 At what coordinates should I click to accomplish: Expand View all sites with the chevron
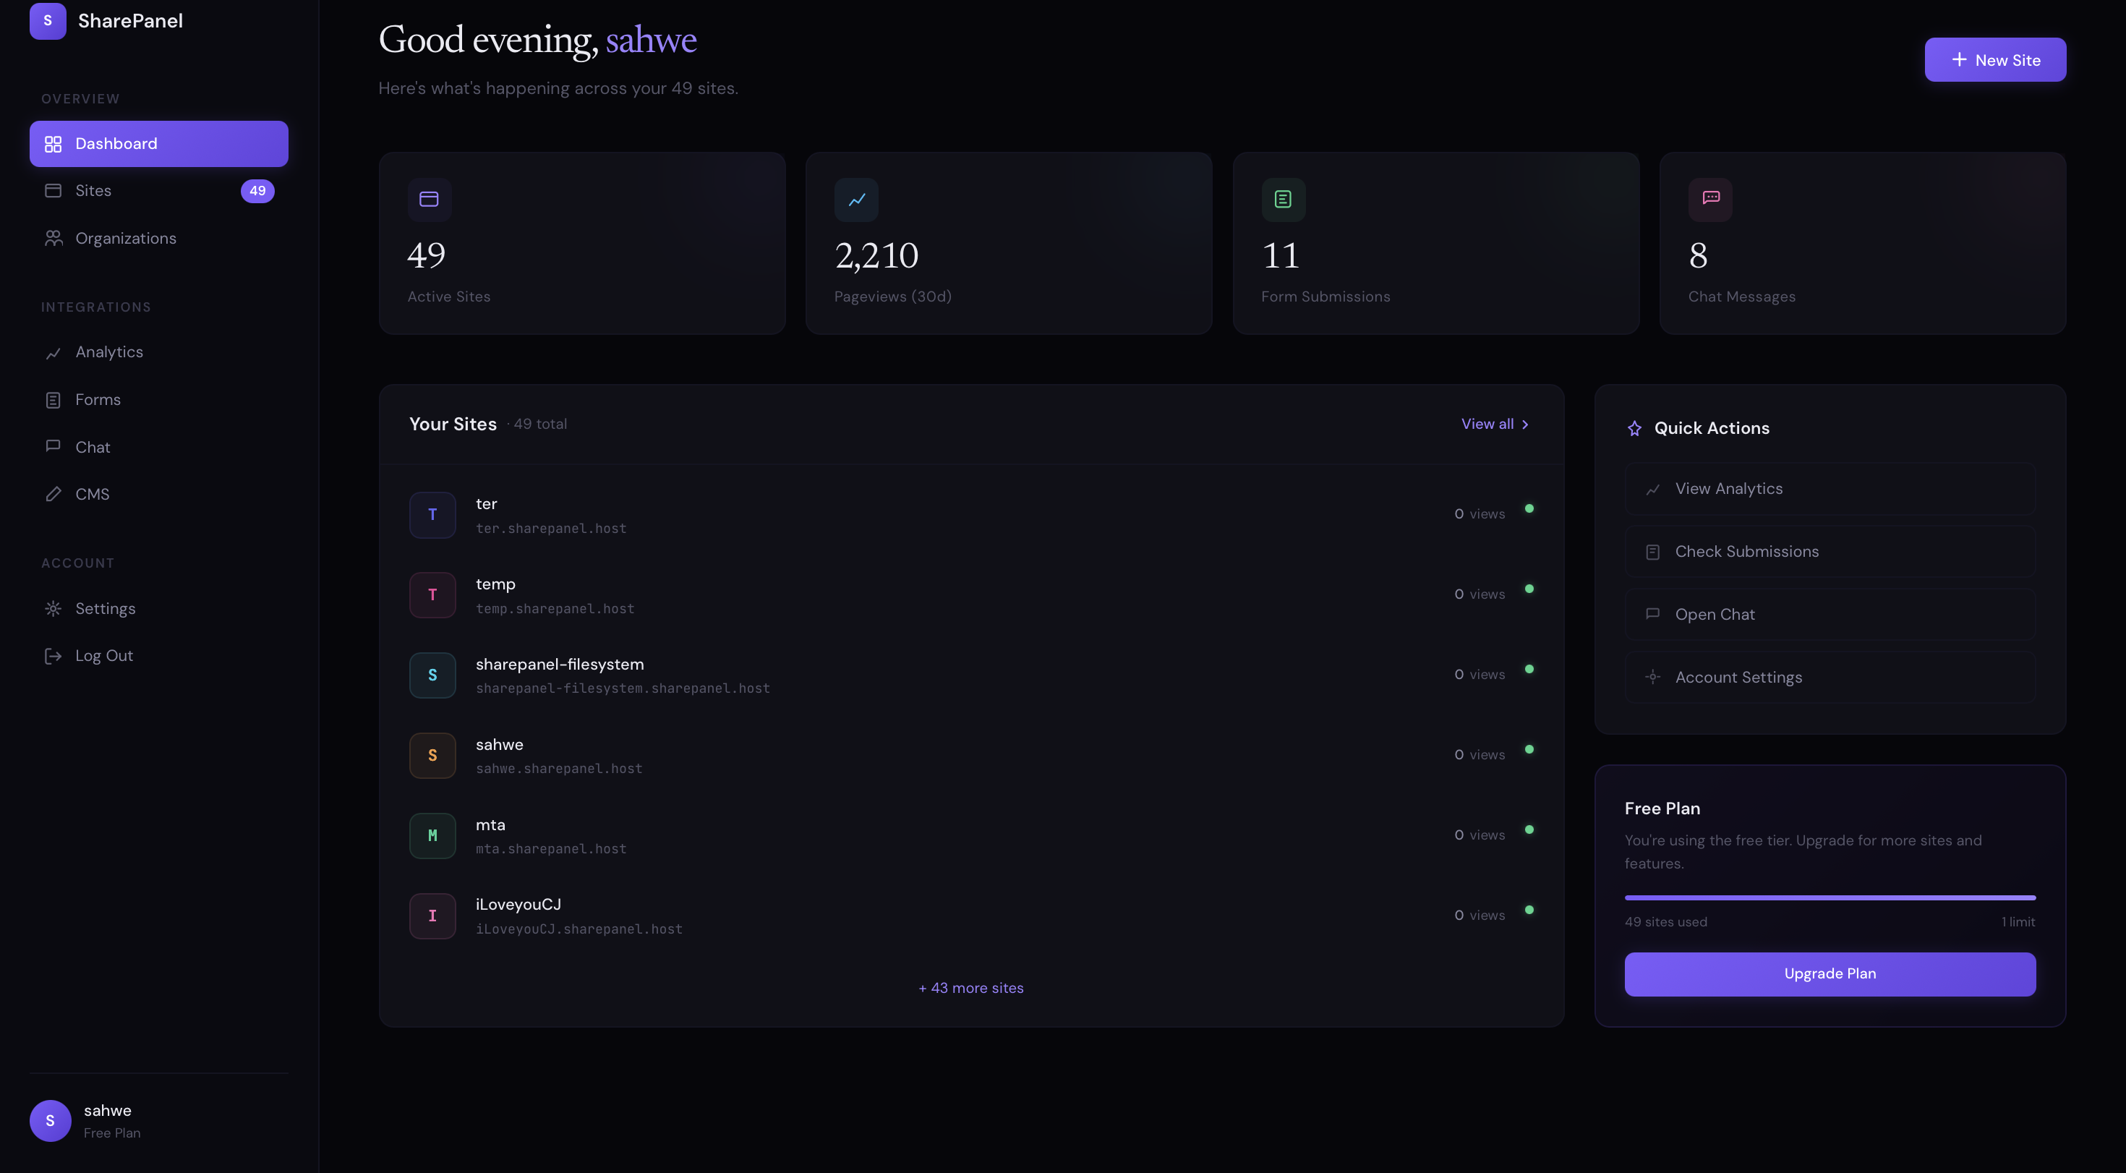[1524, 424]
